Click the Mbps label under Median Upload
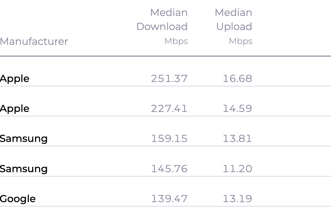Screen dimensions: 331x214 coord(241,41)
